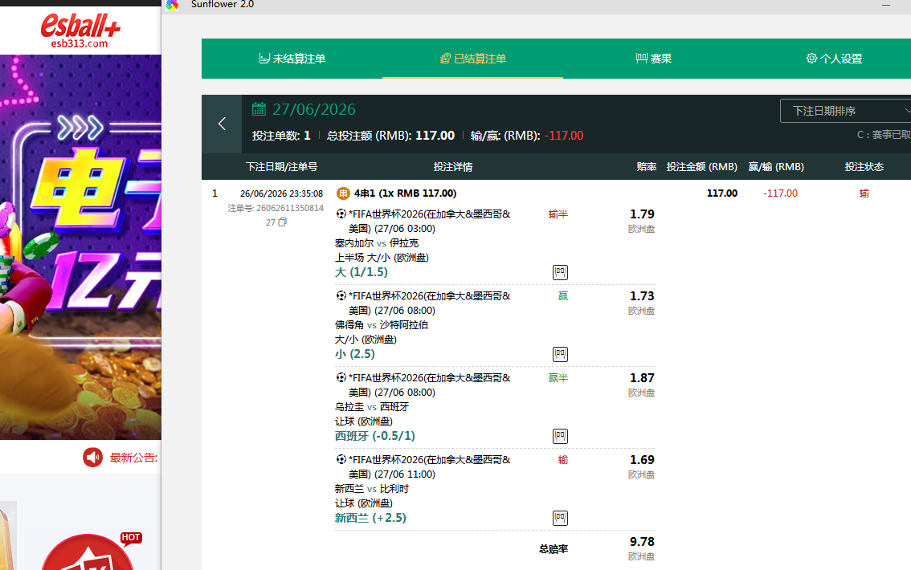Switch to the 赛果 tab
This screenshot has width=911, height=570.
pyautogui.click(x=654, y=59)
